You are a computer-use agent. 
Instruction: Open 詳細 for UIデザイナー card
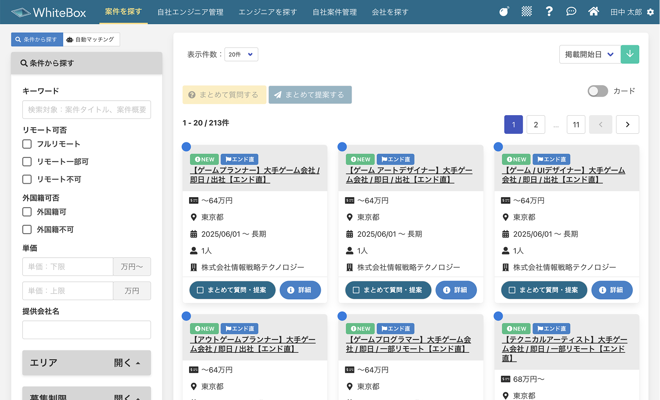pos(612,290)
